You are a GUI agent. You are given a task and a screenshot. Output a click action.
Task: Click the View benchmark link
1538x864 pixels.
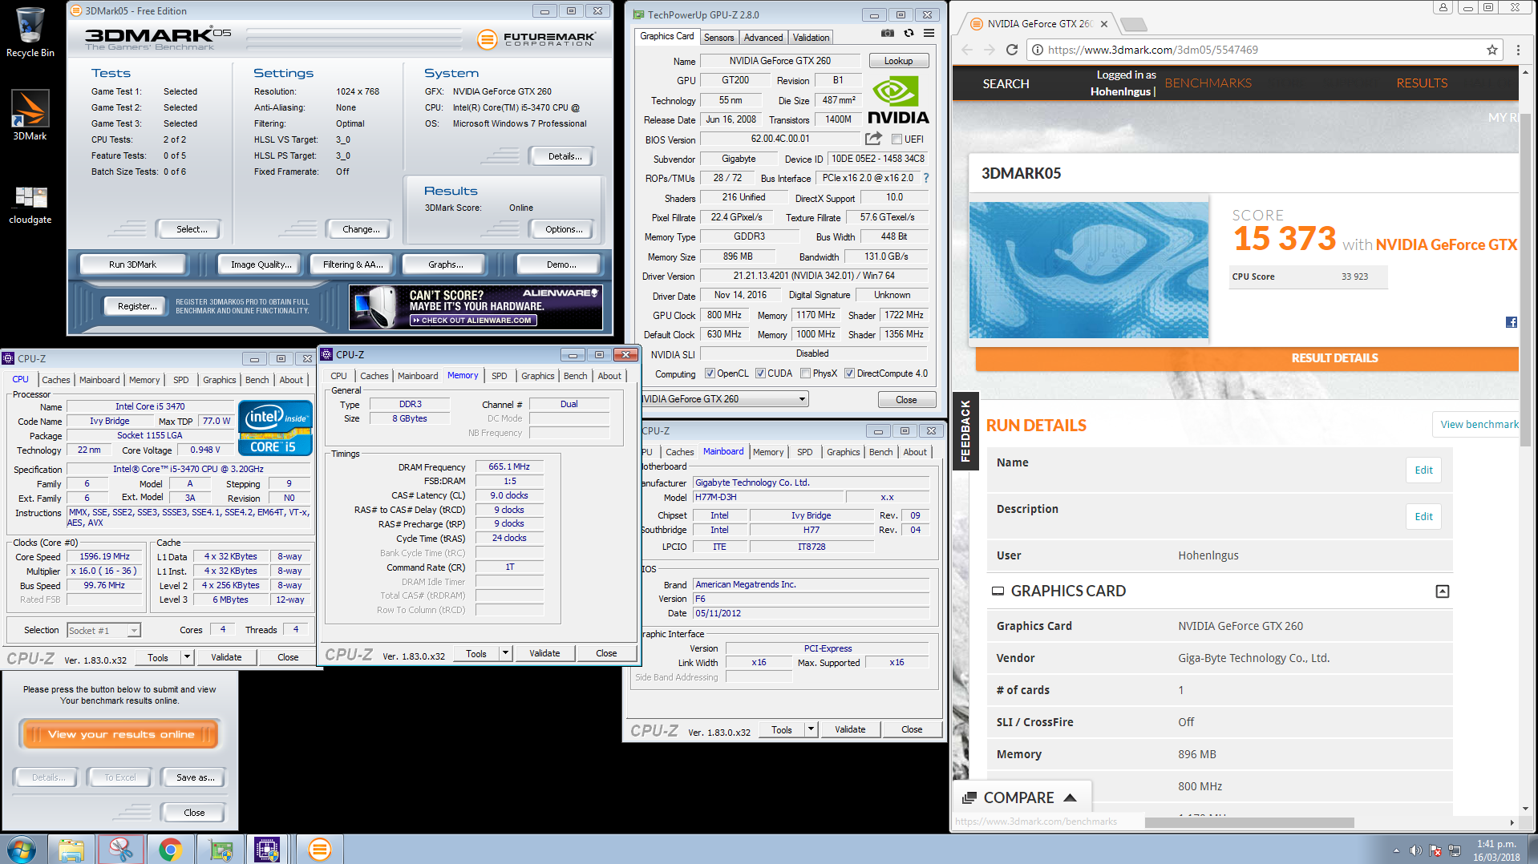click(1479, 425)
